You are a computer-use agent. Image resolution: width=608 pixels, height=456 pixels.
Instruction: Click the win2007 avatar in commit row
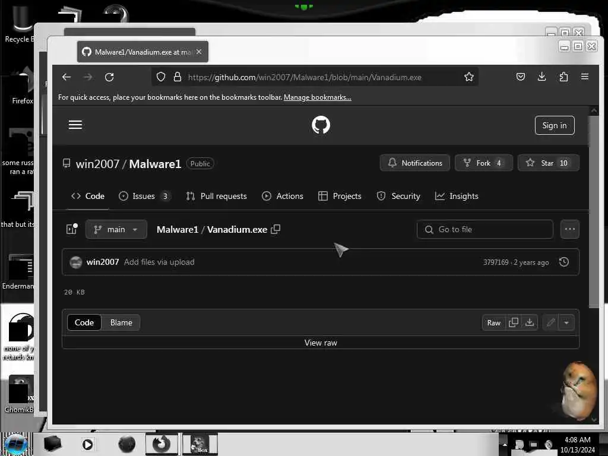coord(75,262)
